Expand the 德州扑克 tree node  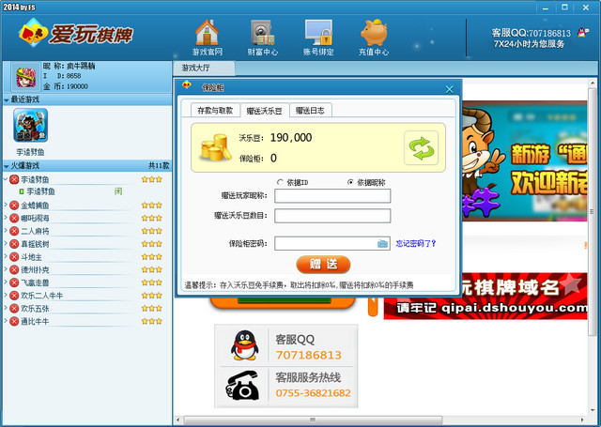click(6, 269)
